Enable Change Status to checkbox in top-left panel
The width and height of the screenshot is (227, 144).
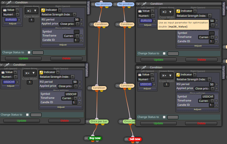tap(29, 52)
